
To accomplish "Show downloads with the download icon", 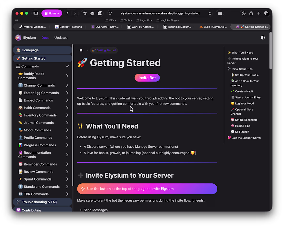I will (244, 13).
